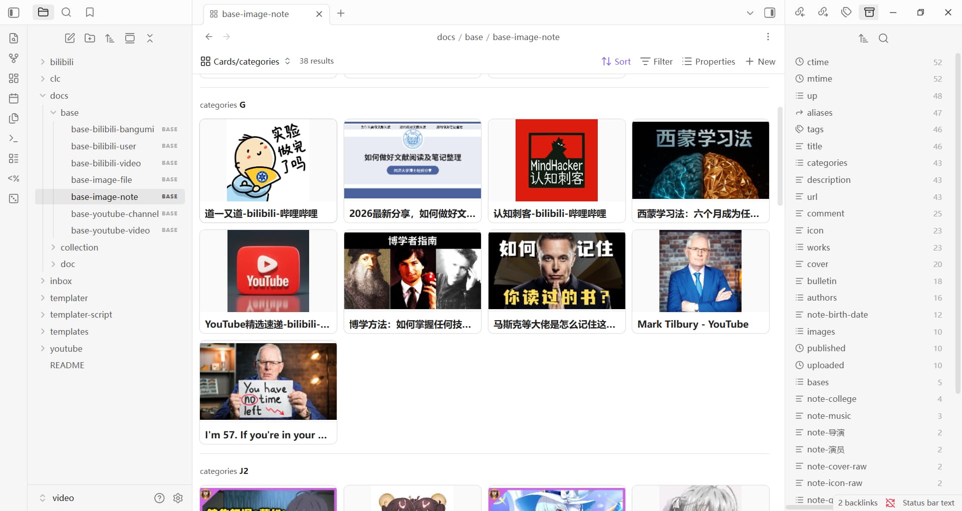The width and height of the screenshot is (962, 511).
Task: Open the Cards/categories view dropdown
Action: pos(246,61)
